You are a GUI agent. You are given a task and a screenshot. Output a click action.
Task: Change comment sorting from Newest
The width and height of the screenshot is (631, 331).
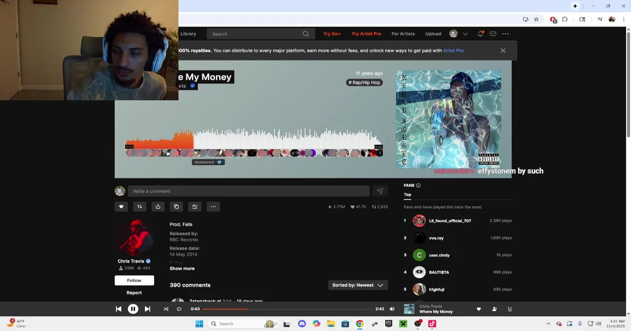coord(358,285)
